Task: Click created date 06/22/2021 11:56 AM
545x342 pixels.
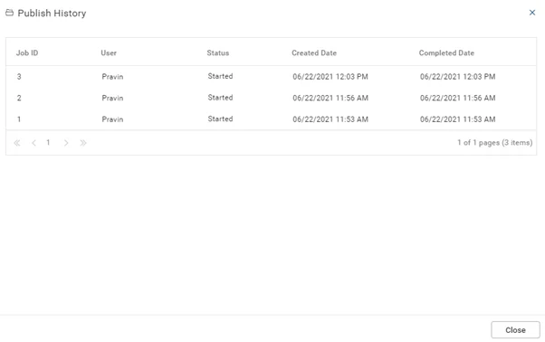Action: click(x=330, y=98)
